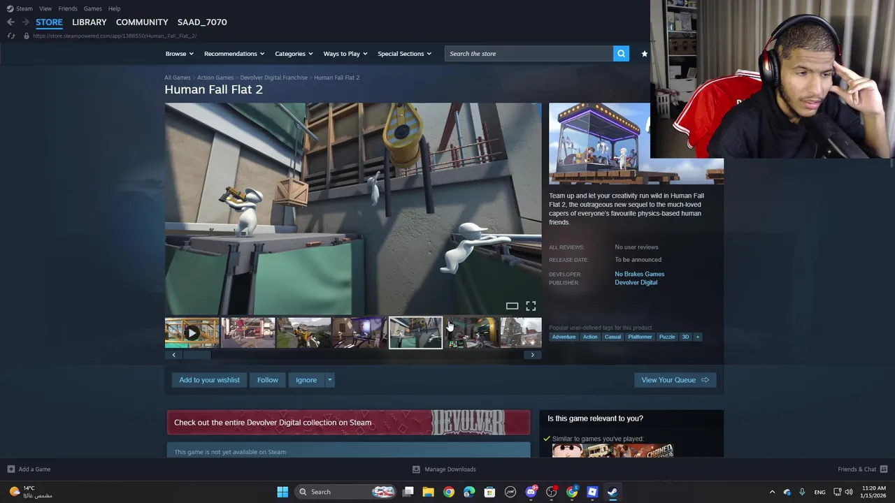Show hidden system tray icons
The width and height of the screenshot is (895, 503).
tap(772, 492)
